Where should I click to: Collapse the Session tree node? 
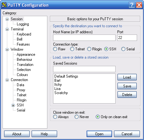(x=7, y=19)
